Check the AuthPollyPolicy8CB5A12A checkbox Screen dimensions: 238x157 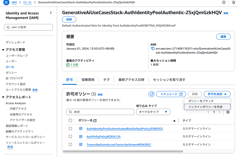point(70,137)
